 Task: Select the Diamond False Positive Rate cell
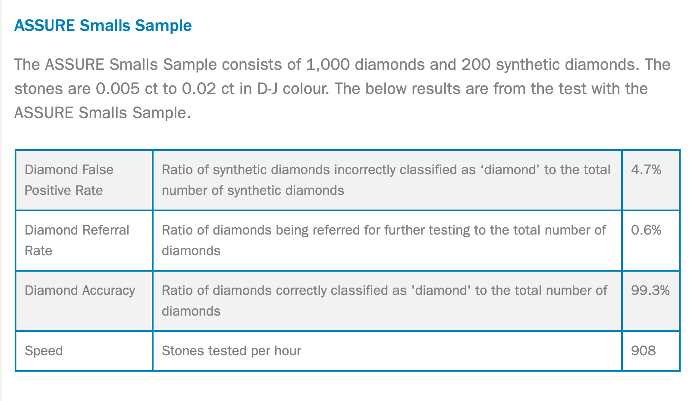(84, 180)
